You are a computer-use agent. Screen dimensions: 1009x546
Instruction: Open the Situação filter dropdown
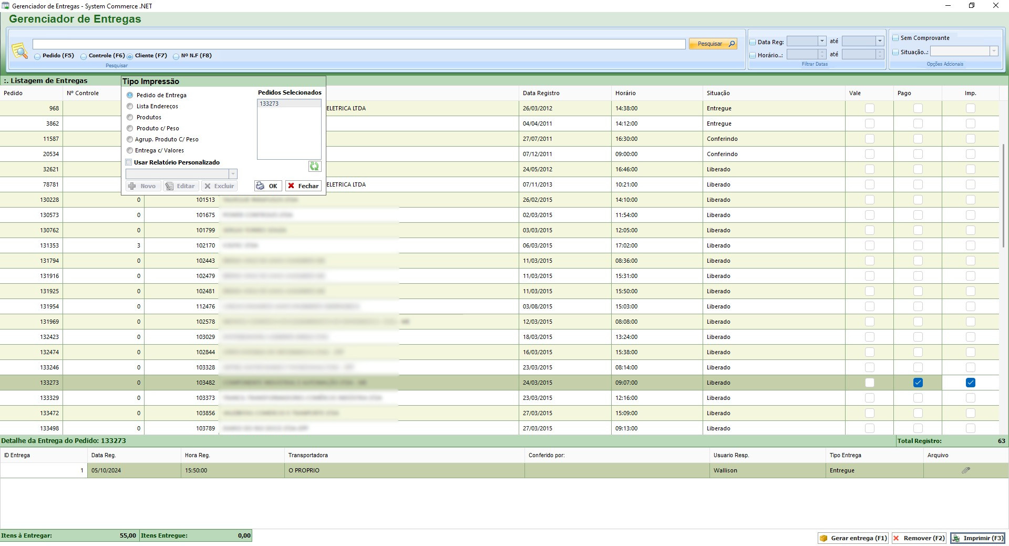(x=993, y=51)
